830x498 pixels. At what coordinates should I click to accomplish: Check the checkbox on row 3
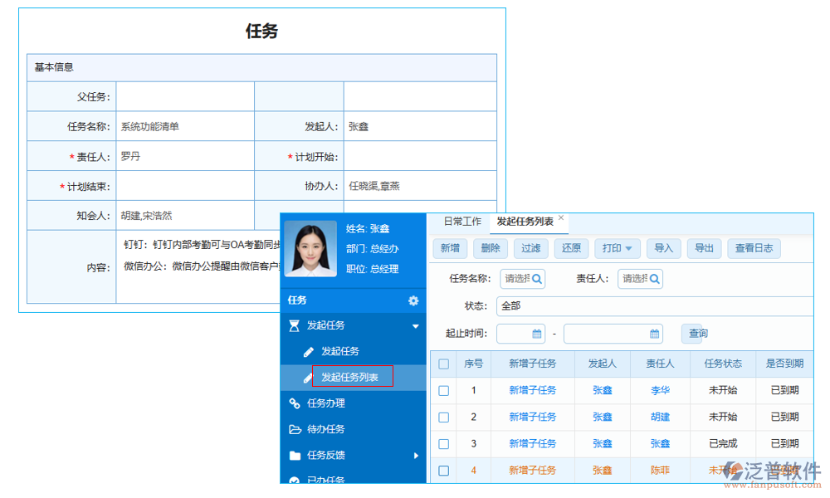tap(443, 443)
